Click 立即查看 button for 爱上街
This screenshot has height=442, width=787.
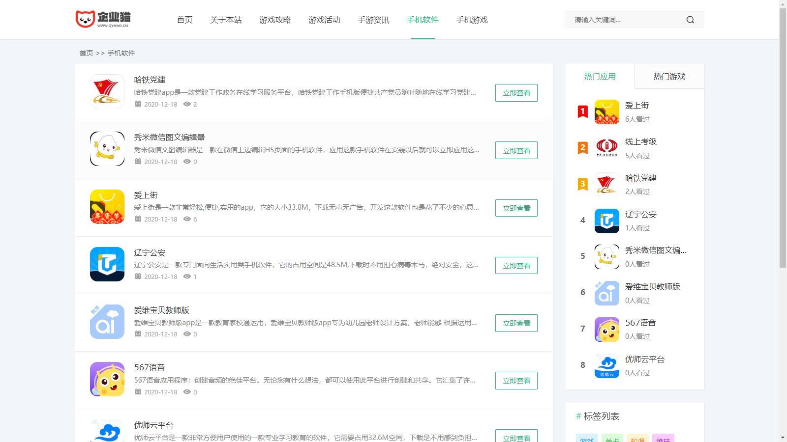click(516, 208)
